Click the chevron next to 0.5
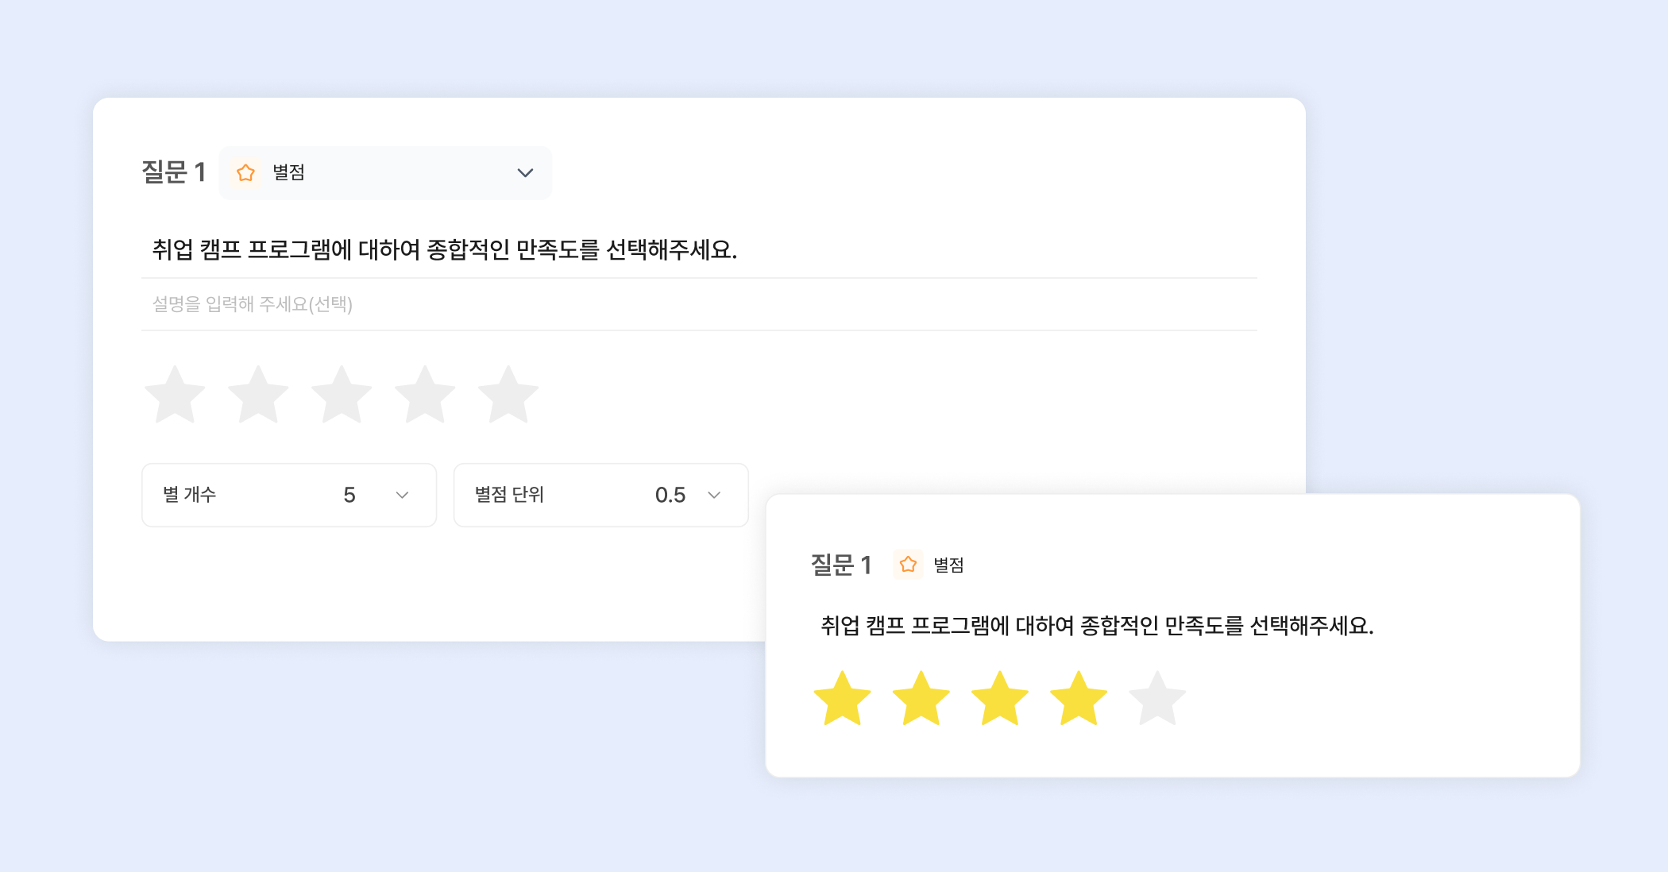 point(714,495)
